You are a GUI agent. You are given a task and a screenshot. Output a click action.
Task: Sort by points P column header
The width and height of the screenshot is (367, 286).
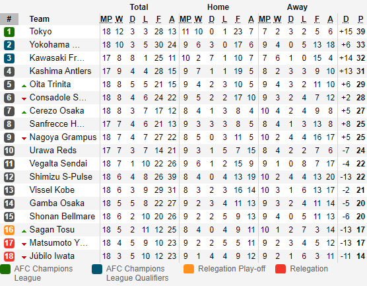pyautogui.click(x=360, y=19)
